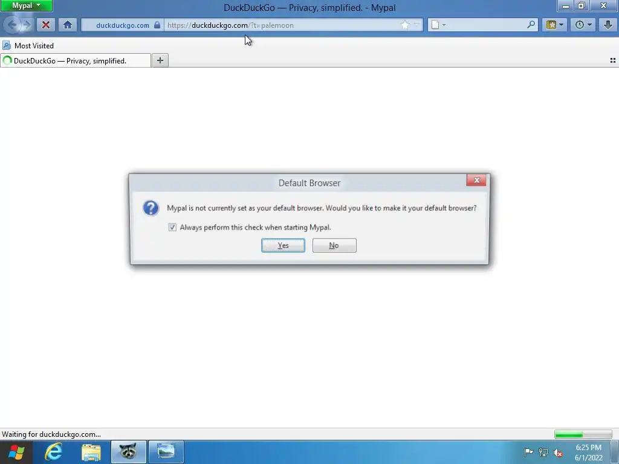This screenshot has width=619, height=464.
Task: Focus the URL address bar
Action: pyautogui.click(x=282, y=25)
